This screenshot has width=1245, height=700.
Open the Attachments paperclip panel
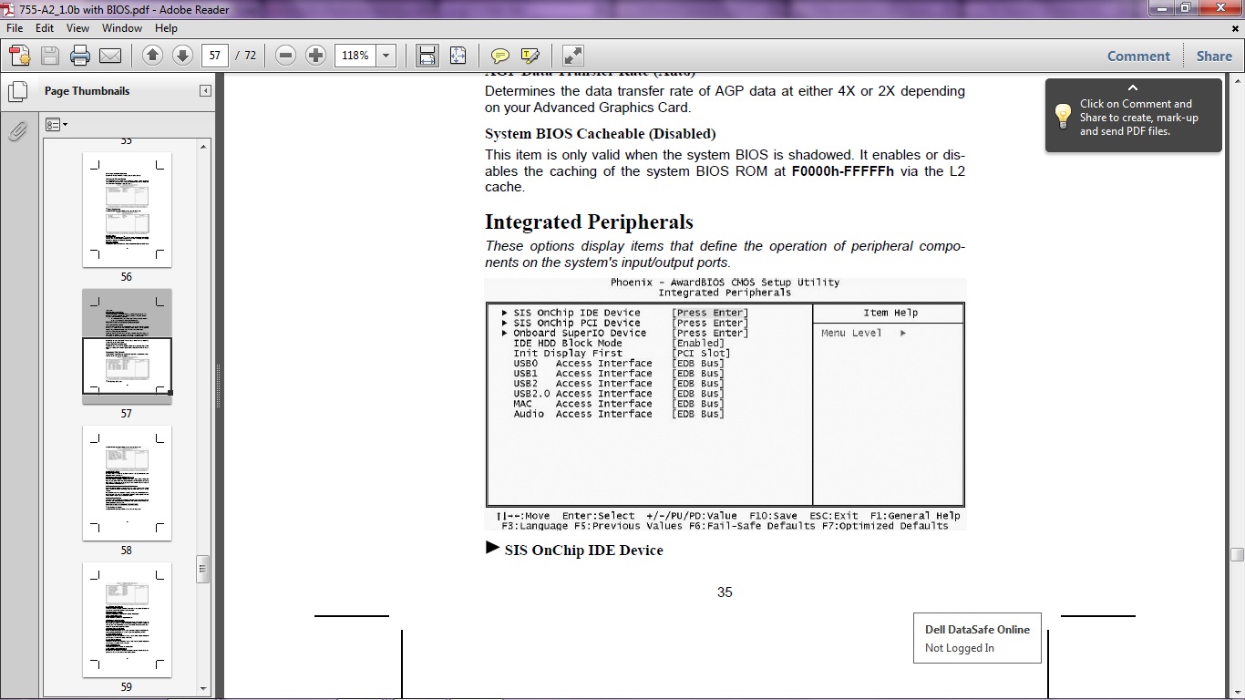point(17,131)
